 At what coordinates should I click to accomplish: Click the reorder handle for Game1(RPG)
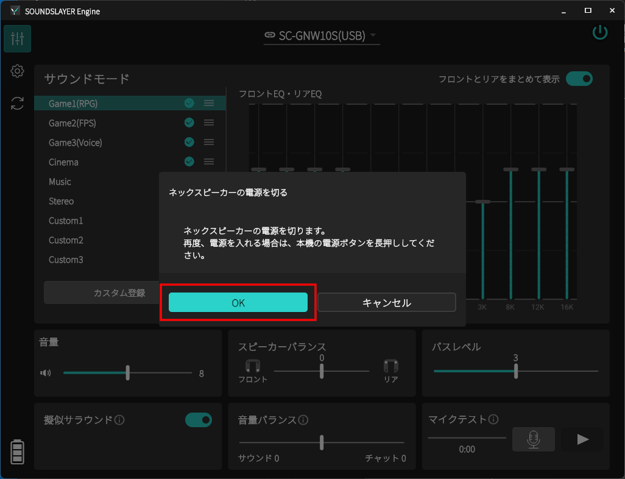tap(209, 104)
